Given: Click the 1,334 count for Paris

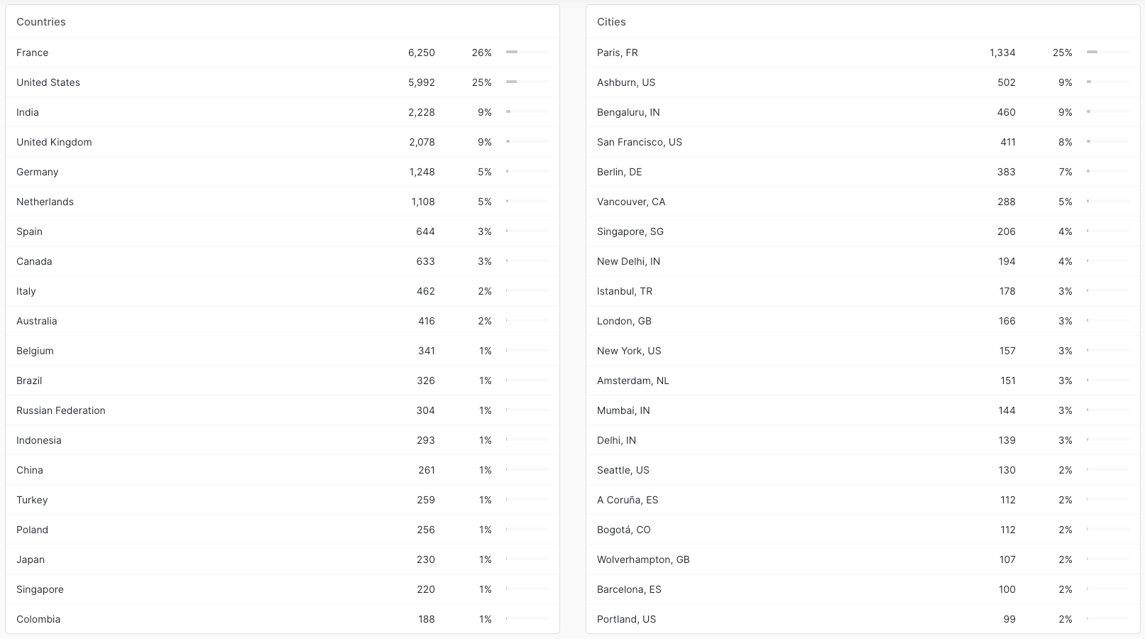Looking at the screenshot, I should pos(1002,53).
